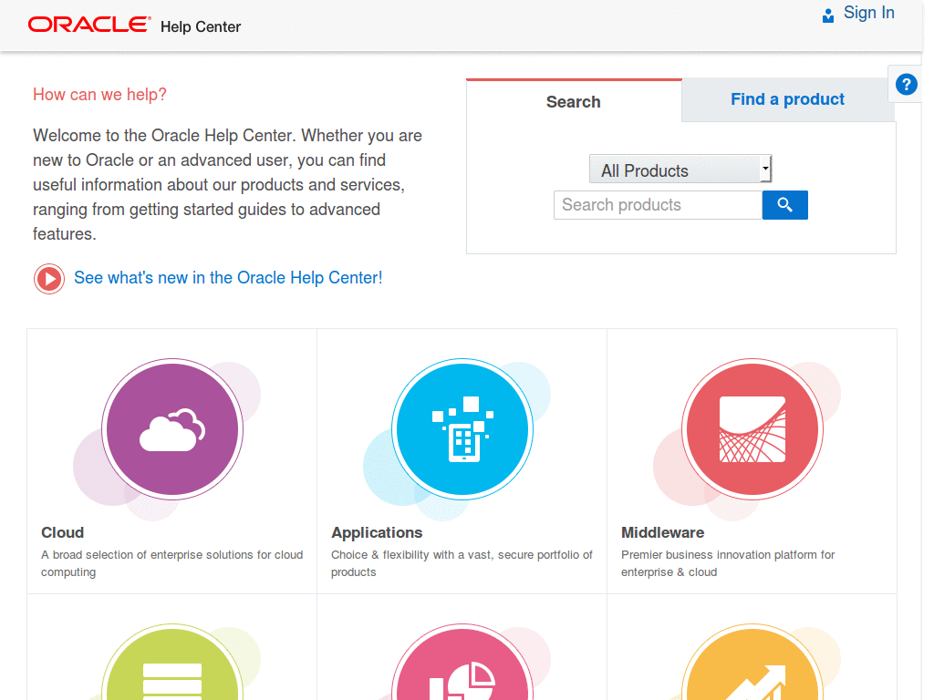The image size is (934, 700).
Task: Open the Sign In link
Action: [x=868, y=13]
